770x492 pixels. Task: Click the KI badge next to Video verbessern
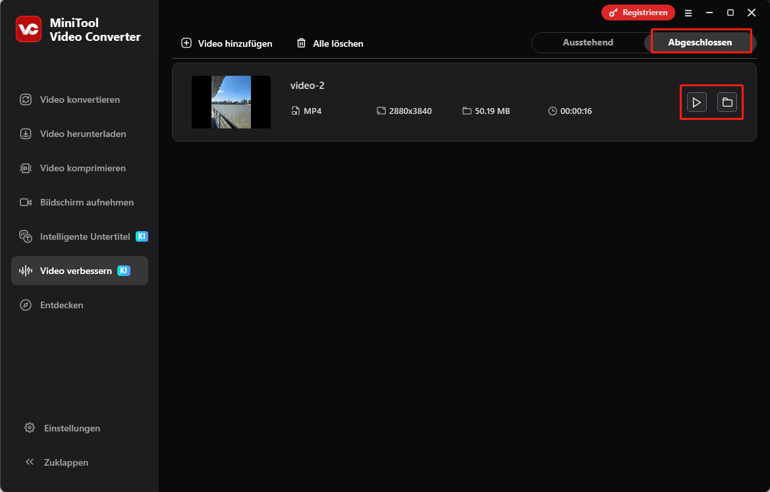click(x=124, y=271)
